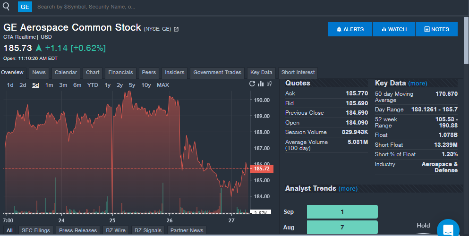Add GE to watchlist via WATCH
Screen dimensions: 469x236
coord(394,29)
